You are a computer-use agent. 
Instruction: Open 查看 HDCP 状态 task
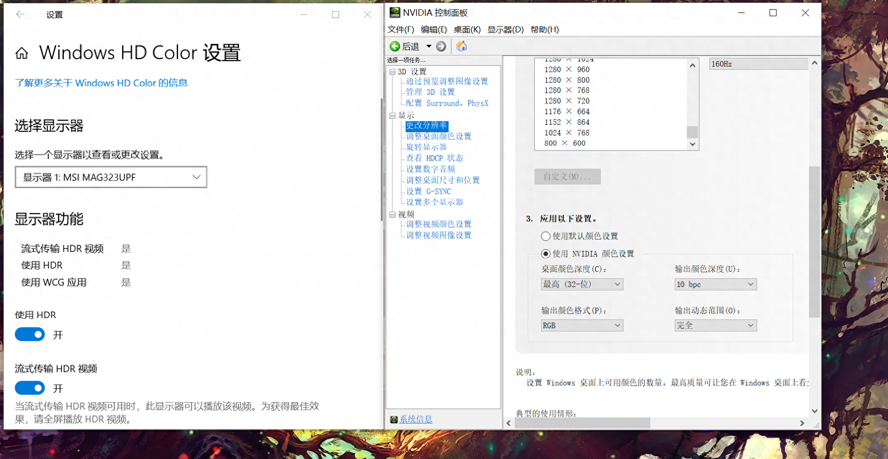pyautogui.click(x=434, y=158)
